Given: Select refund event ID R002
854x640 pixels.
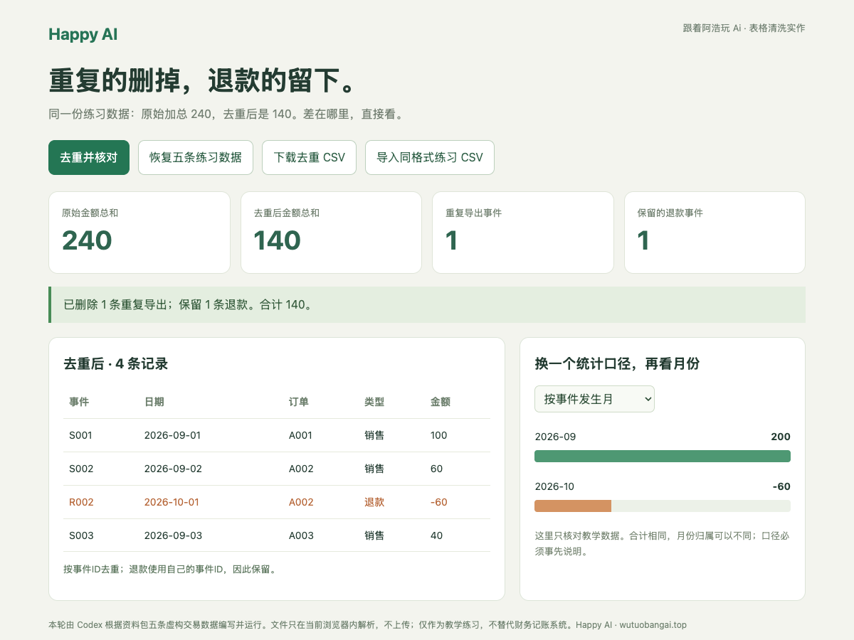Looking at the screenshot, I should point(81,502).
